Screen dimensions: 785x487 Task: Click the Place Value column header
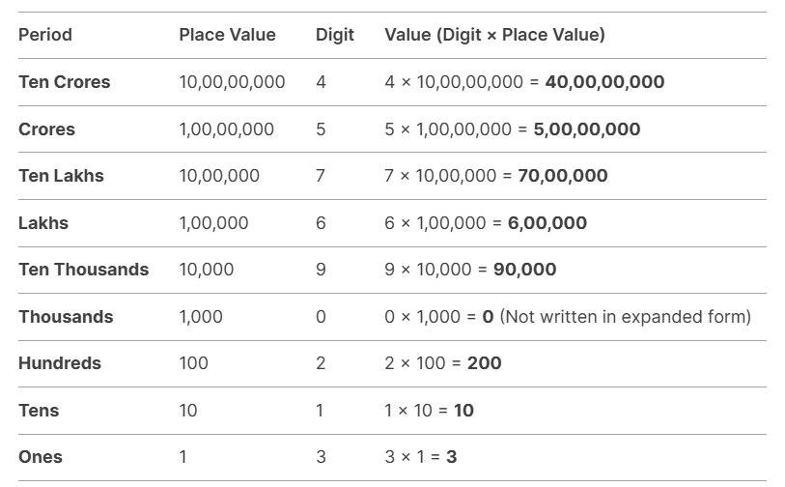pos(227,35)
